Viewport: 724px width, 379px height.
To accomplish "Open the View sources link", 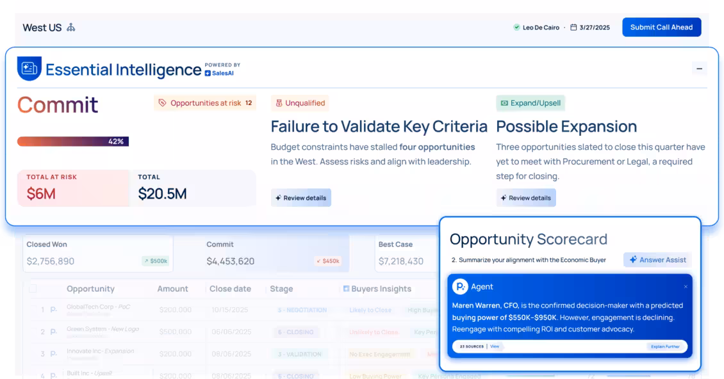I will (x=495, y=346).
